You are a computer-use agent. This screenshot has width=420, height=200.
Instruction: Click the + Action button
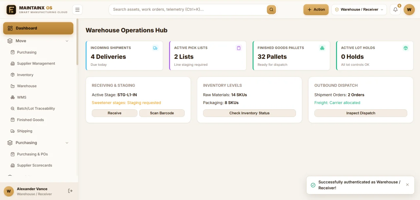(316, 9)
